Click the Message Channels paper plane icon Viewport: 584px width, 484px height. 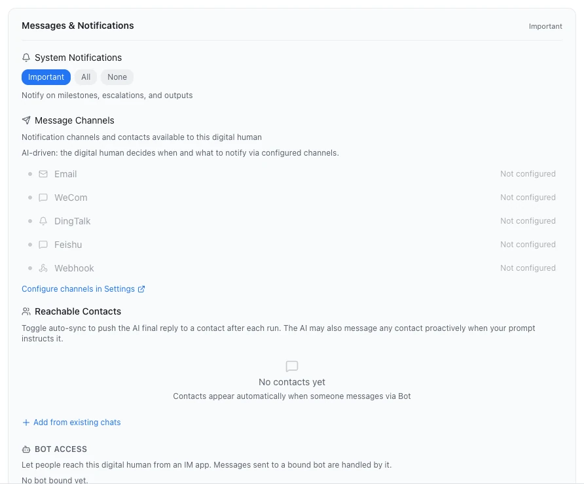[x=26, y=120]
